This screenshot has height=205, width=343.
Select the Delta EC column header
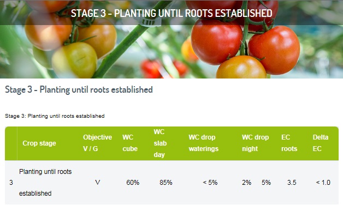click(321, 143)
